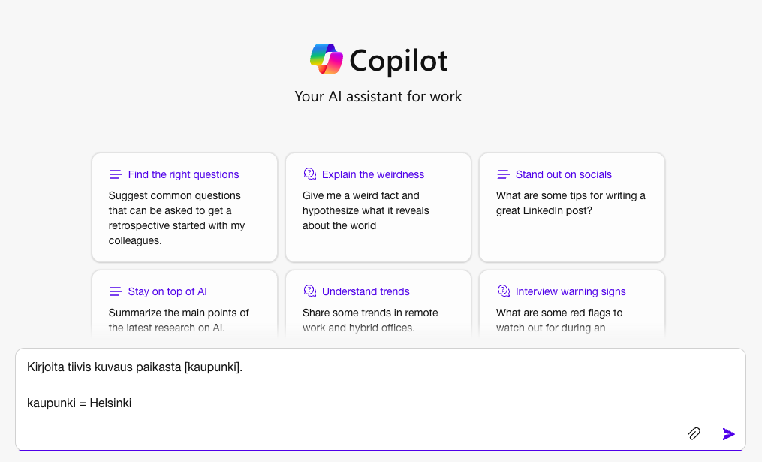Click the Copilot rainbow logo icon
The width and height of the screenshot is (762, 462).
point(327,59)
